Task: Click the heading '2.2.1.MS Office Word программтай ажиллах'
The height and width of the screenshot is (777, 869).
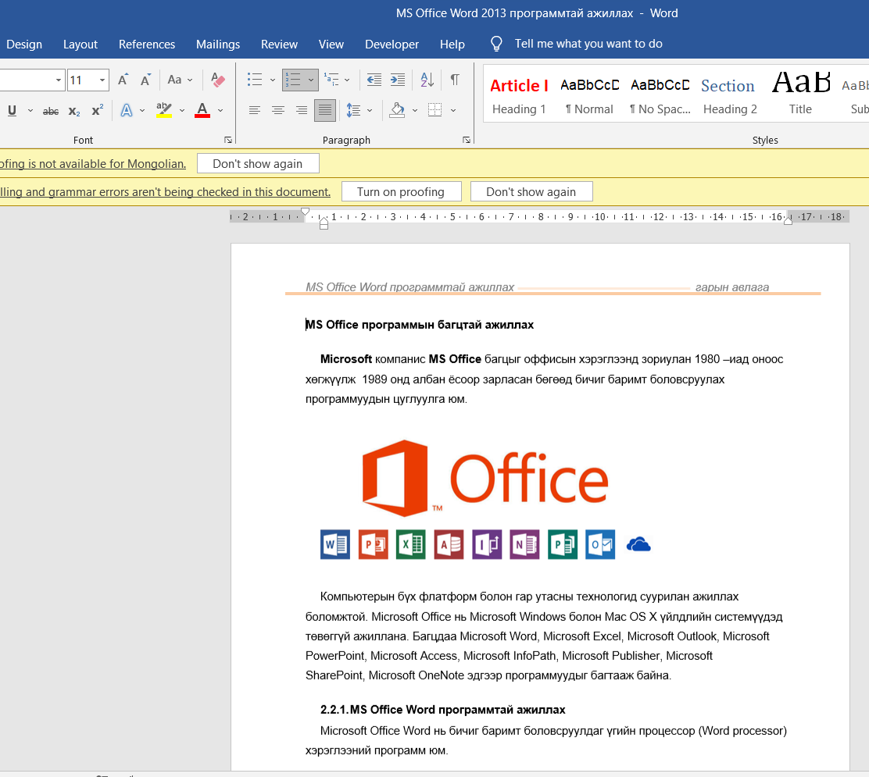Action: tap(443, 709)
